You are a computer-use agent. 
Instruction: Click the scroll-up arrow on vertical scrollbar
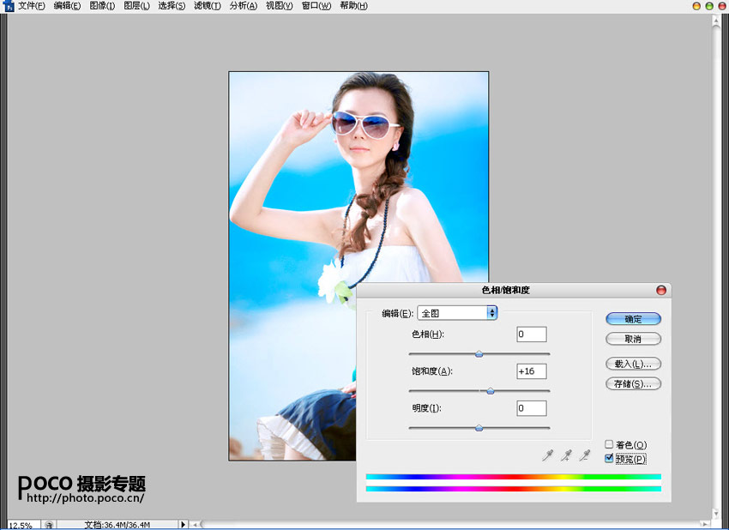pyautogui.click(x=715, y=21)
